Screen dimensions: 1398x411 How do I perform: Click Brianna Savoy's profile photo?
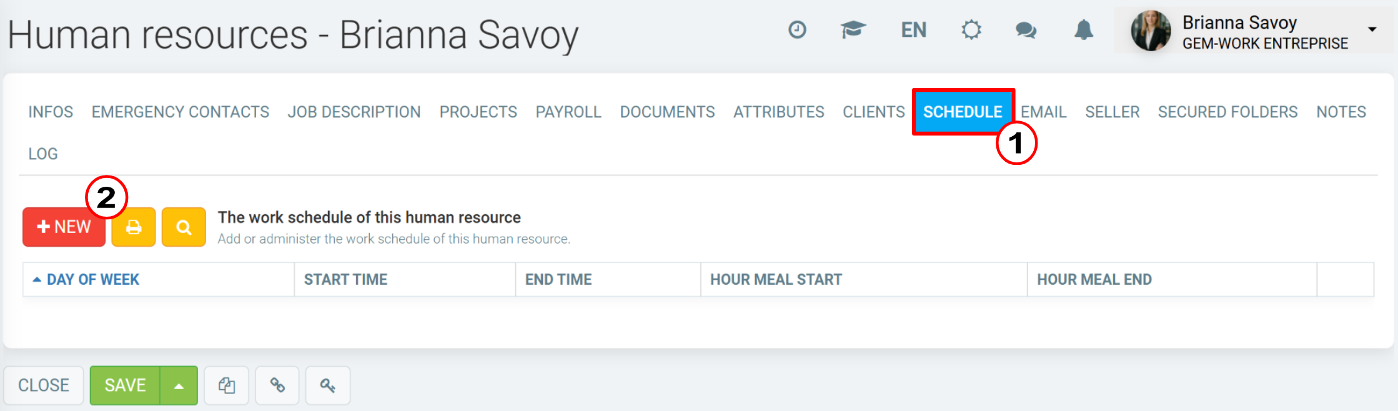[1151, 31]
